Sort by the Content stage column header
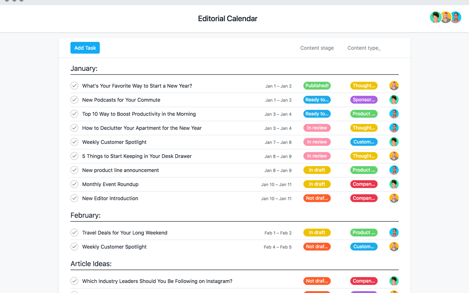The width and height of the screenshot is (469, 293). click(317, 48)
